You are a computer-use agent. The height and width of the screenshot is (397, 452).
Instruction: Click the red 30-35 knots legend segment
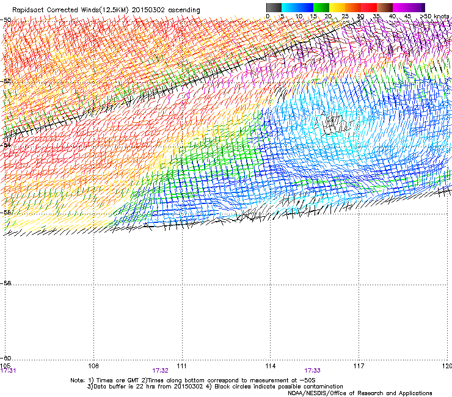pyautogui.click(x=369, y=7)
